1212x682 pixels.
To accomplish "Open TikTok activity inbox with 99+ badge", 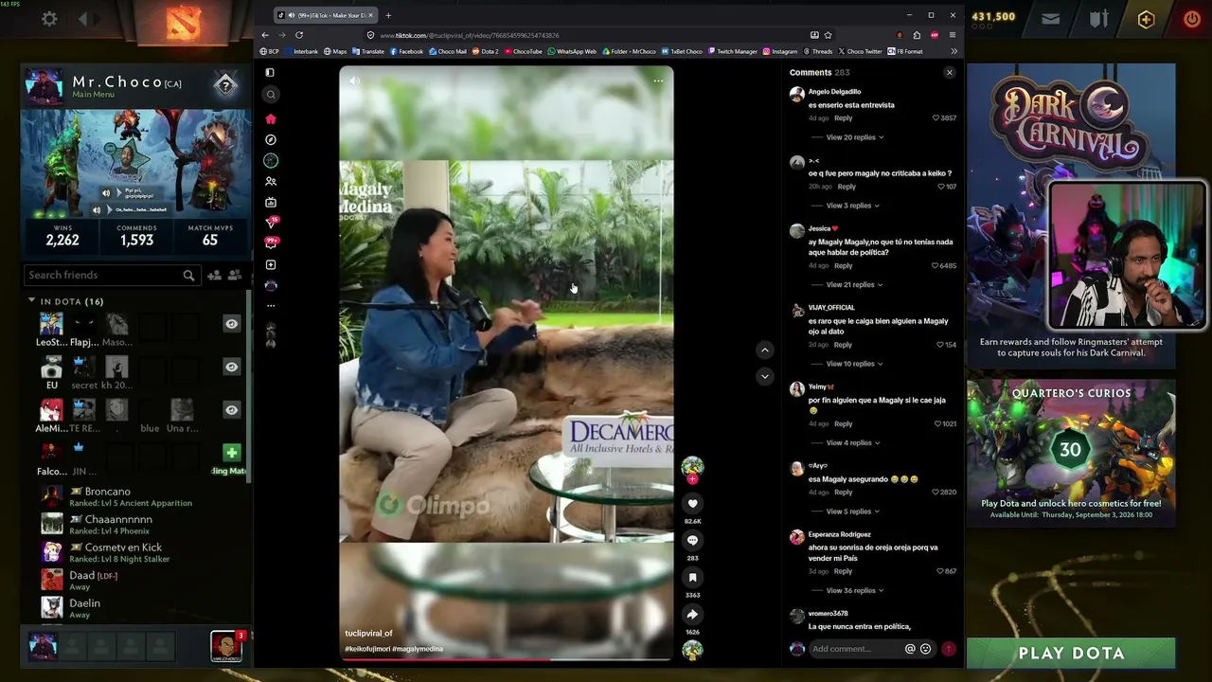I will pos(272,243).
